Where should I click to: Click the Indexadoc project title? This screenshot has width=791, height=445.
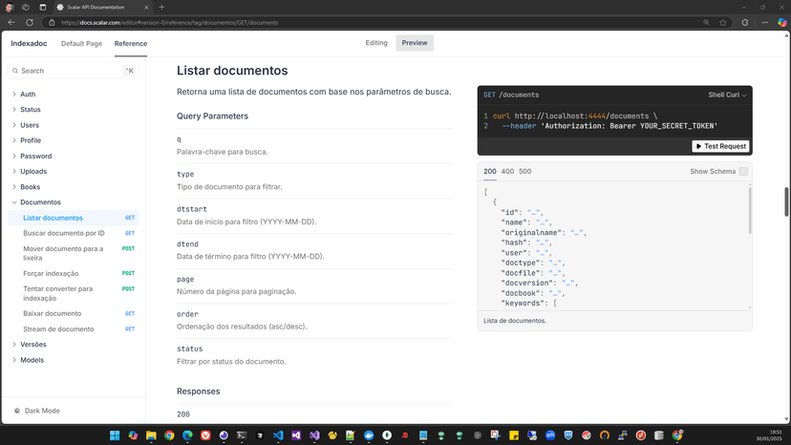tap(29, 43)
